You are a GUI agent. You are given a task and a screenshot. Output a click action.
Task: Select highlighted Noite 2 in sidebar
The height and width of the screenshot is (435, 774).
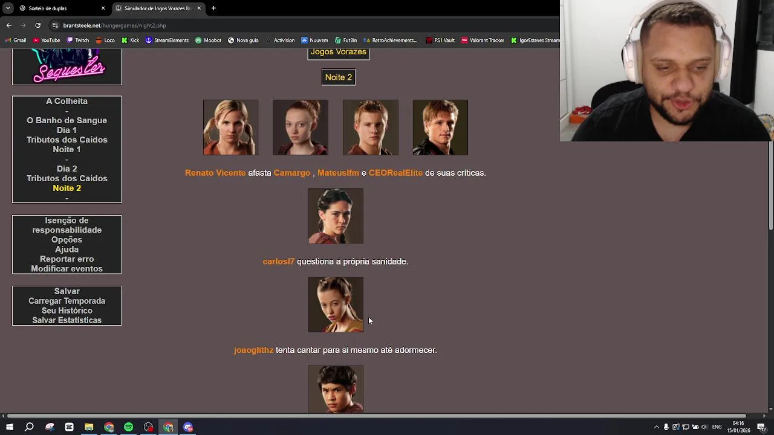pos(67,188)
